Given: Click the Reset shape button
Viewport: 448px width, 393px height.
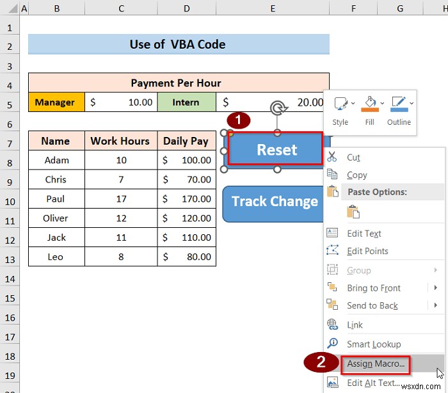Looking at the screenshot, I should point(276,150).
